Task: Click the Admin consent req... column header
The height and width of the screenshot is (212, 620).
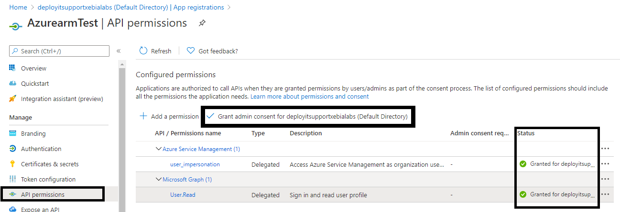Action: pyautogui.click(x=479, y=133)
